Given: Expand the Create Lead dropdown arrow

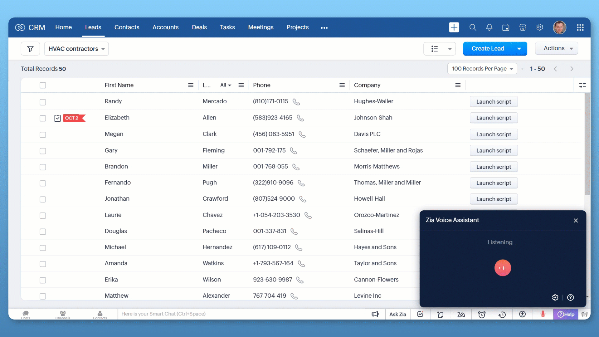Looking at the screenshot, I should point(519,49).
